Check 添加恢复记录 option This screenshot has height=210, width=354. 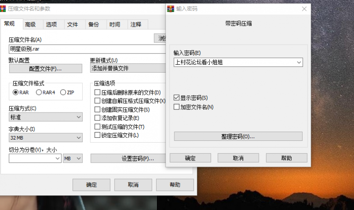point(97,118)
